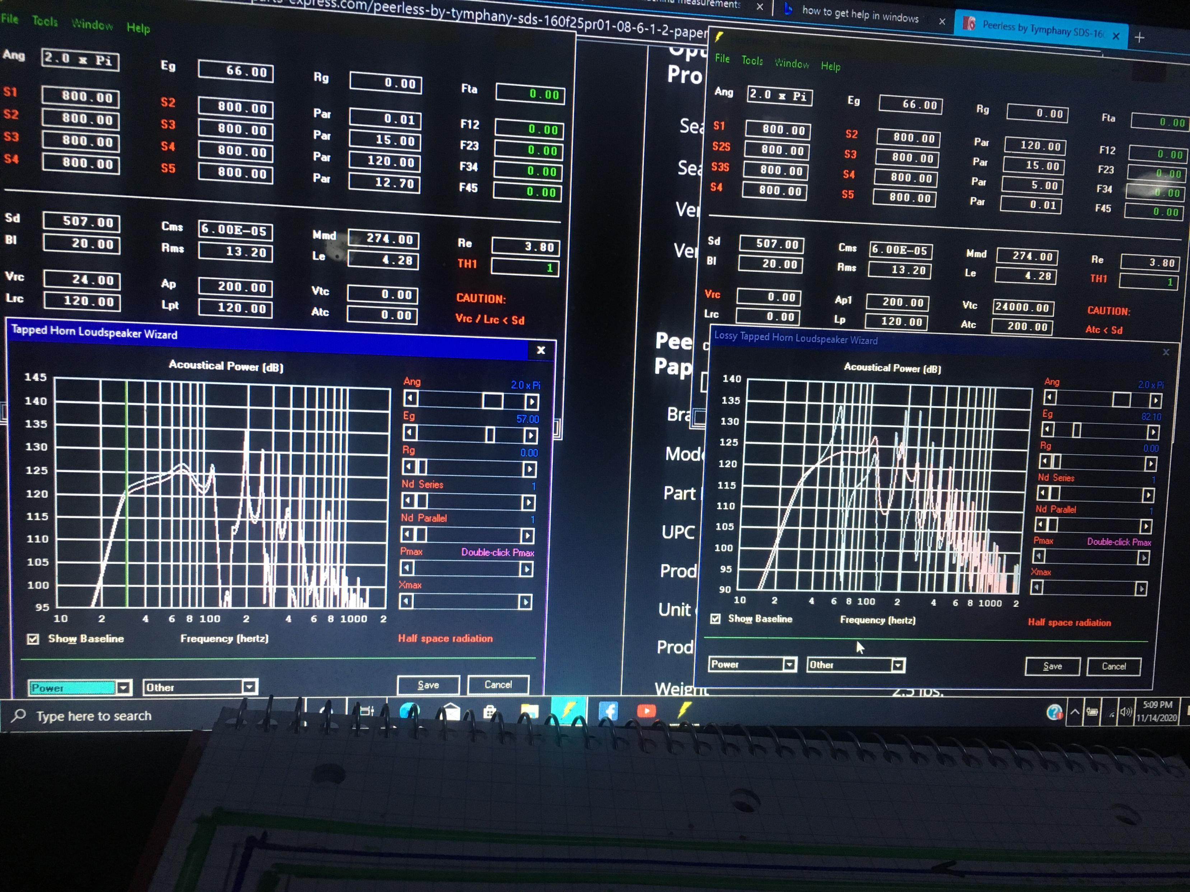Click Eg slider thumb in Tapped Horn wizard
Image resolution: width=1190 pixels, height=892 pixels.
[x=490, y=435]
